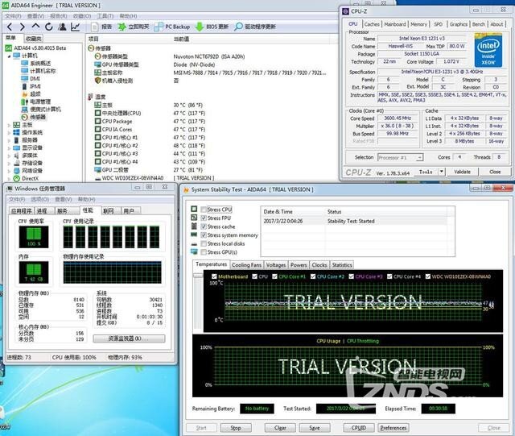Open the CPU-Z Processor #1 selection dropdown

pos(400,158)
